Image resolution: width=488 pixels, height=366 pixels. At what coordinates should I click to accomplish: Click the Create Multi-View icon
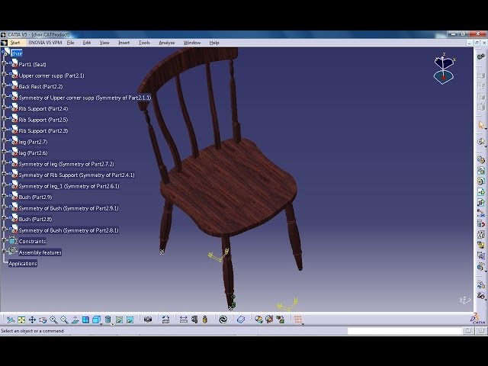coord(85,319)
